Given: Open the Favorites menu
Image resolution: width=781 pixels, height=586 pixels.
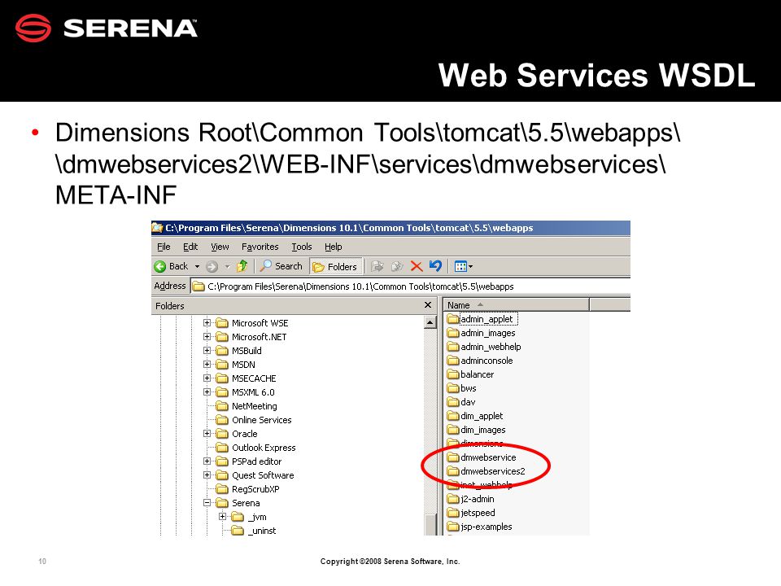Looking at the screenshot, I should [x=260, y=247].
